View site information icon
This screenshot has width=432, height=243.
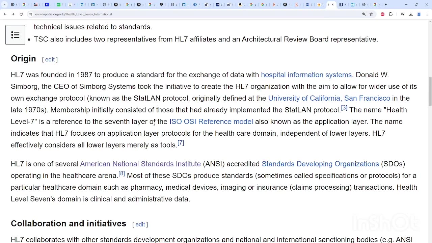tap(31, 14)
